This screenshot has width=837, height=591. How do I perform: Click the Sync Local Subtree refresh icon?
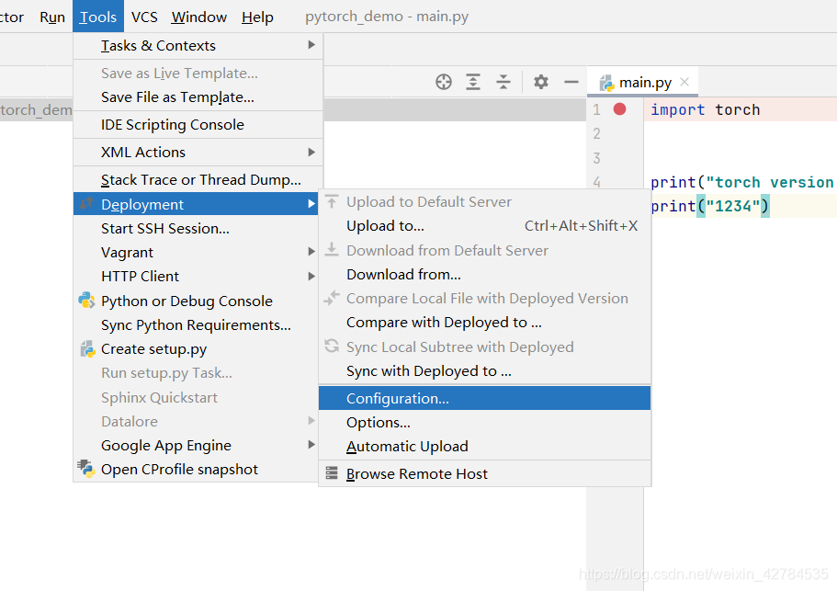(332, 347)
